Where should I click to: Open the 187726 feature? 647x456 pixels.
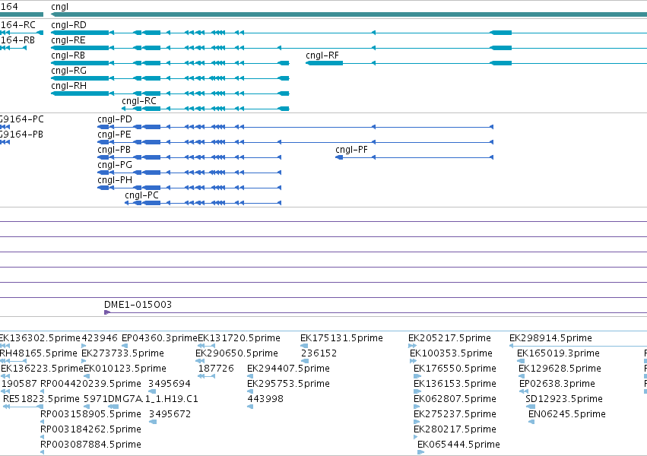(x=216, y=369)
